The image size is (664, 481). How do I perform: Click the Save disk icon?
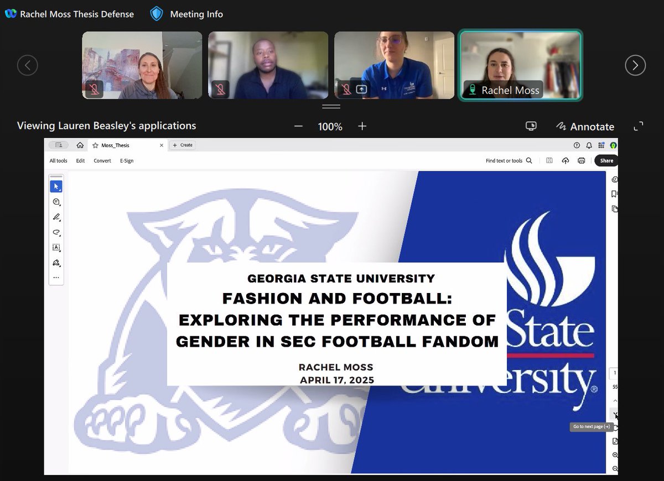pyautogui.click(x=549, y=161)
